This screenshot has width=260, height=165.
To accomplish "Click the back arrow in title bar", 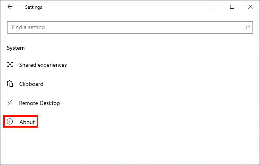I will click(x=10, y=7).
